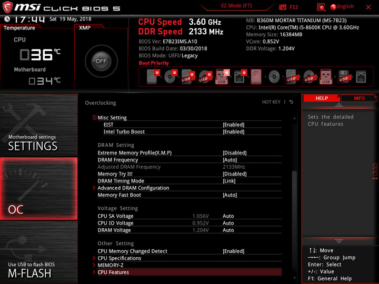Select the UEFI USB hard disk boot icon
Viewport: 379px width, 284px height.
click(188, 77)
